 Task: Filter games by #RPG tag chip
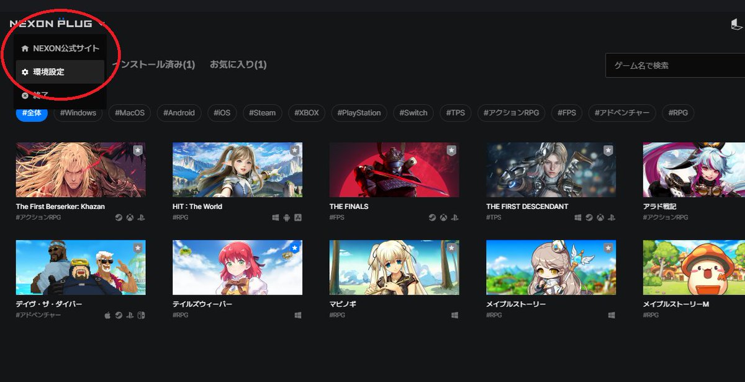point(678,113)
